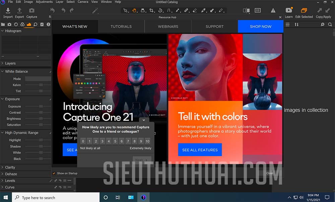Select the pointer cursor tool

[x=126, y=10]
